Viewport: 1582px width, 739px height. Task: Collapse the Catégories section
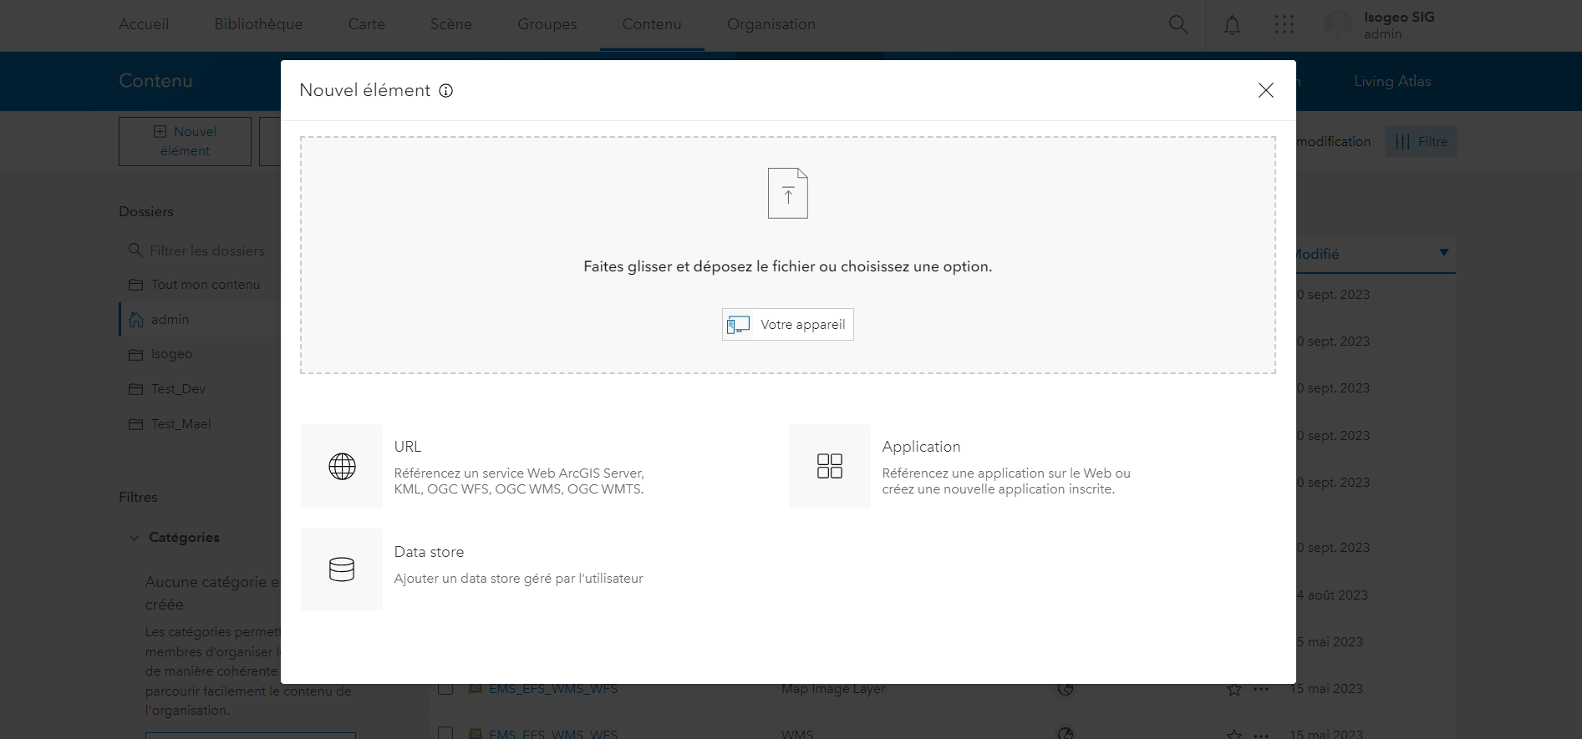[134, 538]
